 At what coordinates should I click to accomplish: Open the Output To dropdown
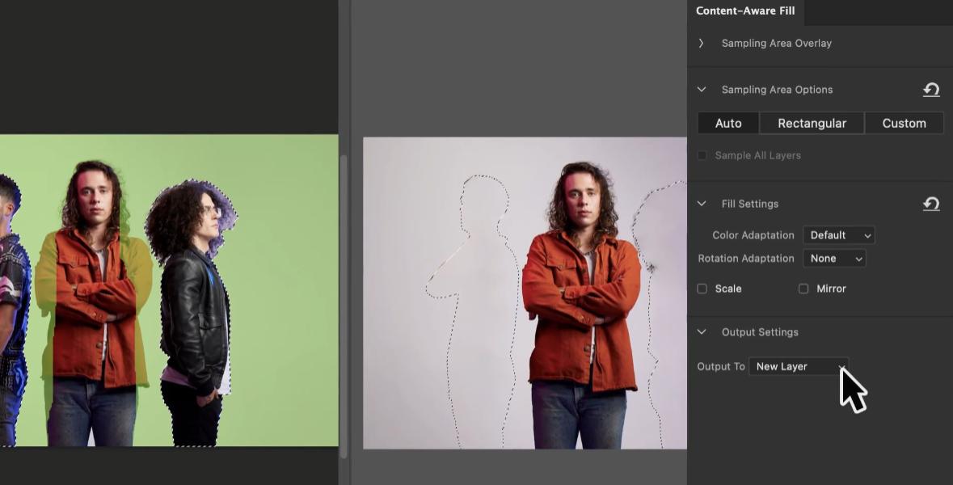tap(799, 366)
